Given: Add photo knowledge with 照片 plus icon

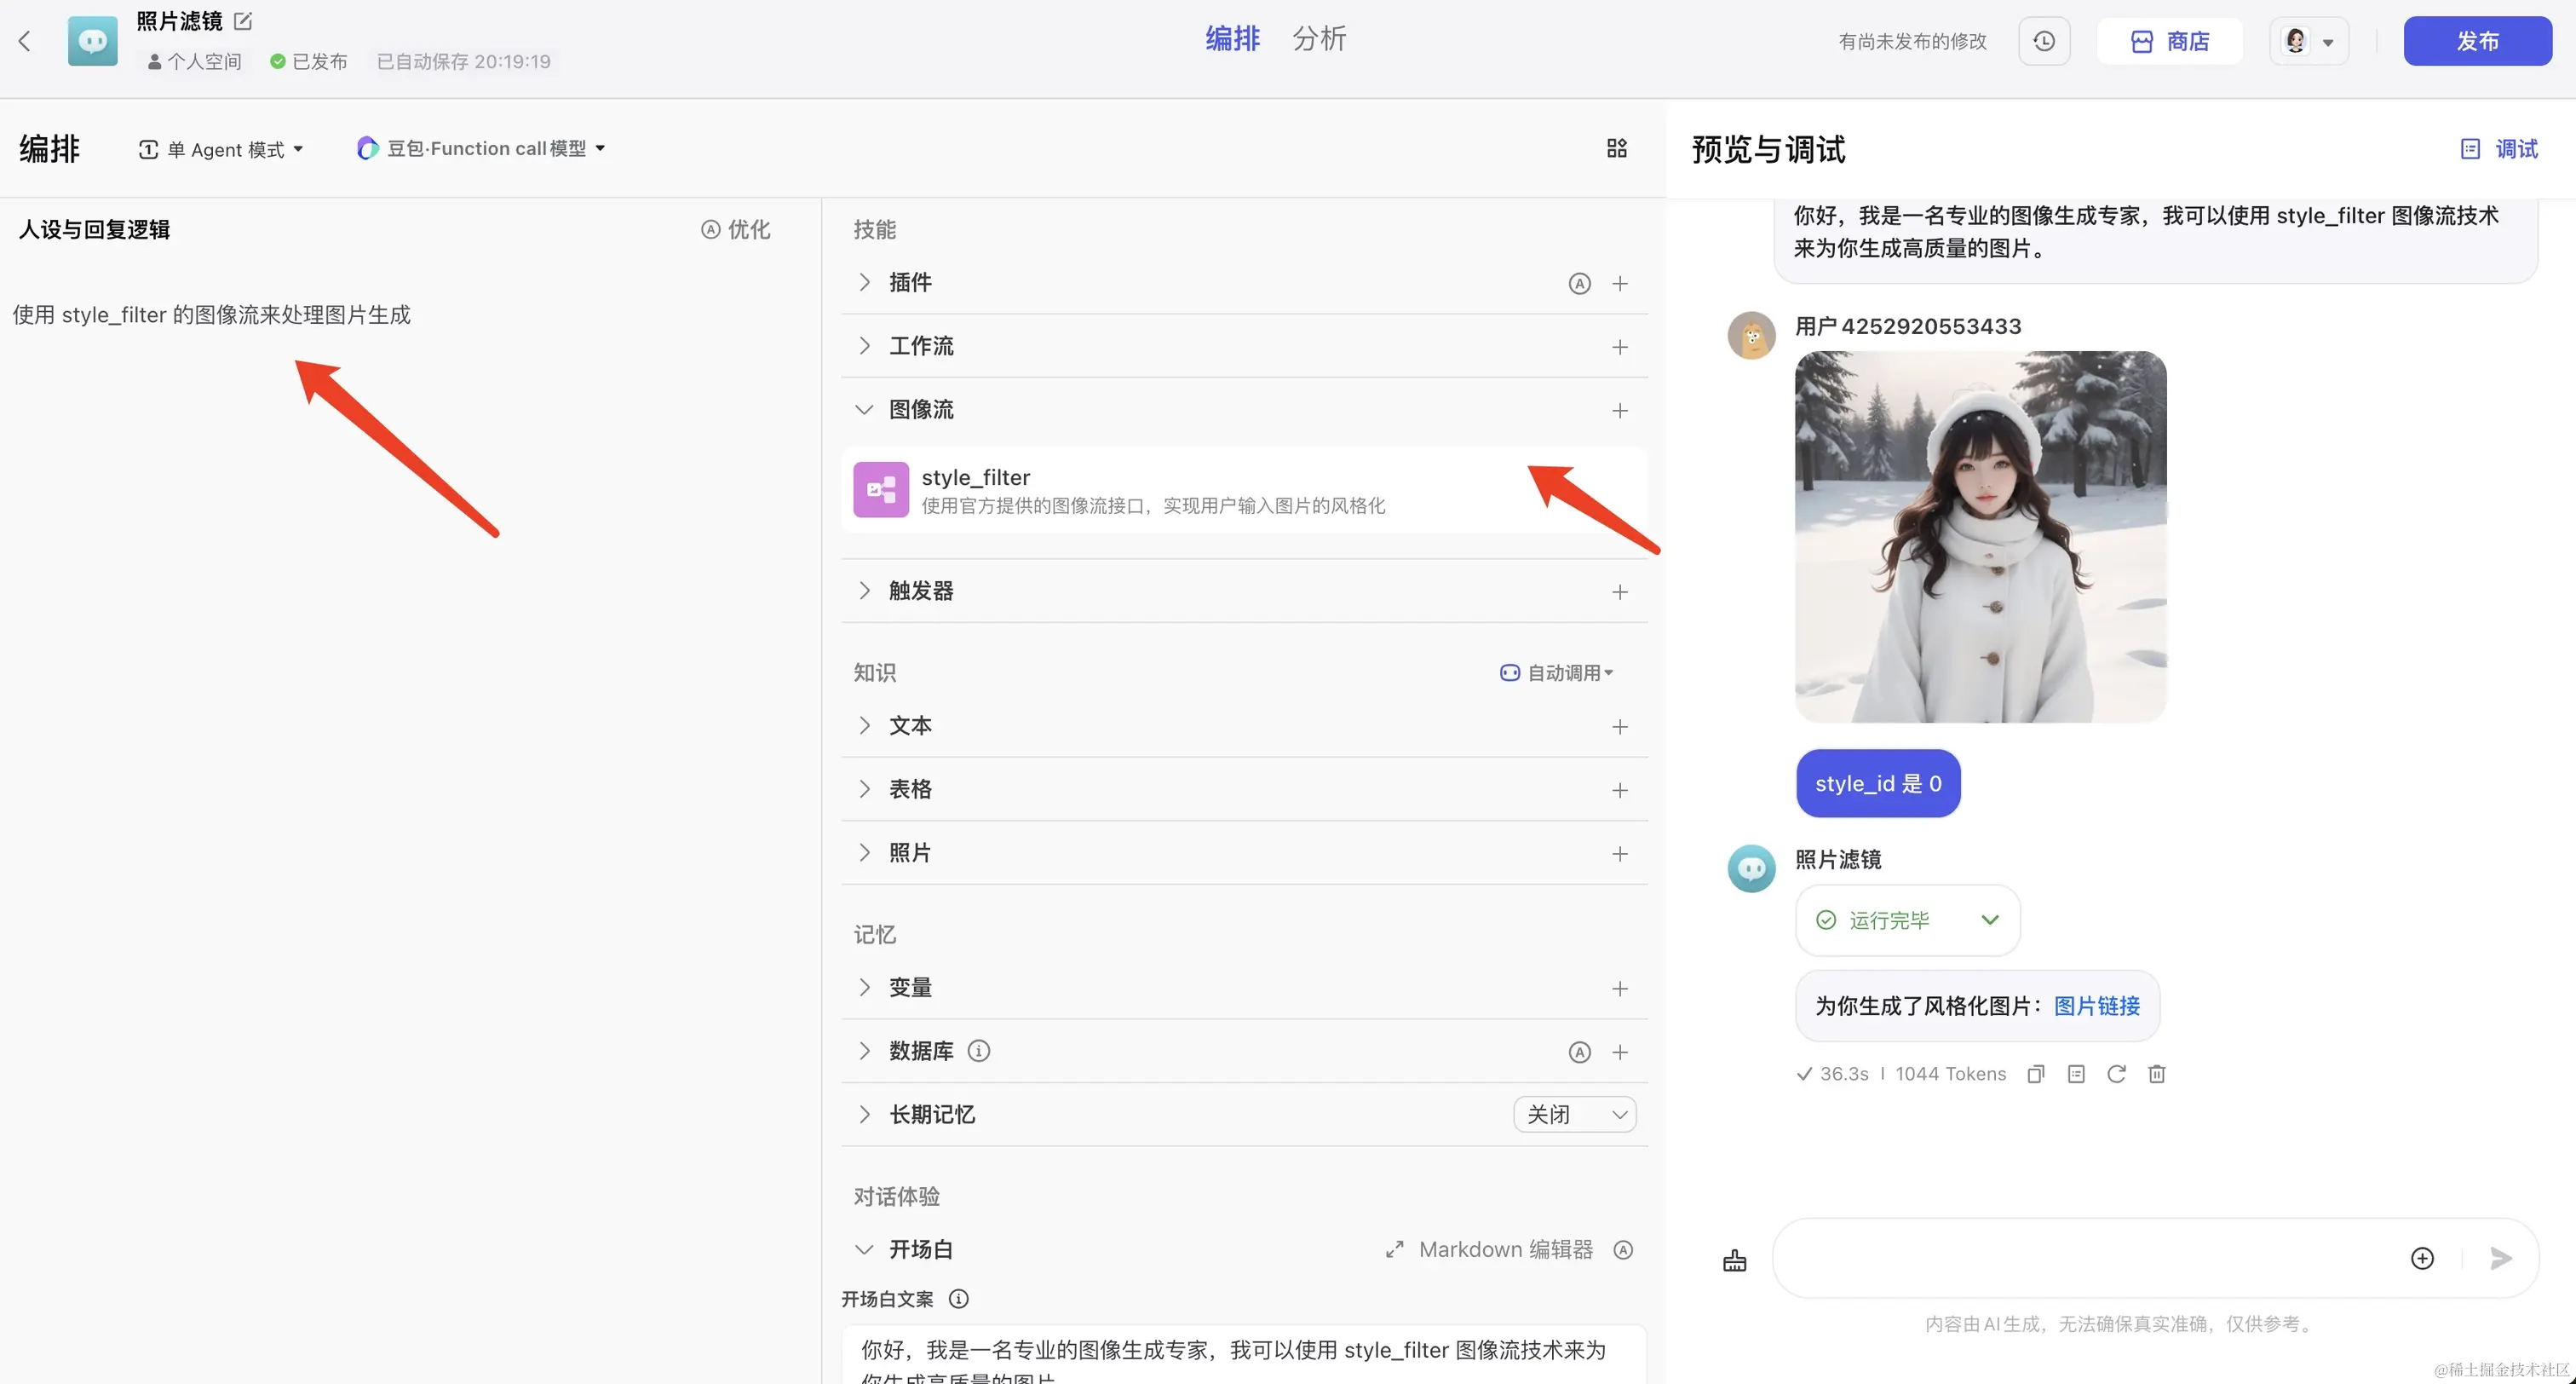Looking at the screenshot, I should [x=1620, y=854].
